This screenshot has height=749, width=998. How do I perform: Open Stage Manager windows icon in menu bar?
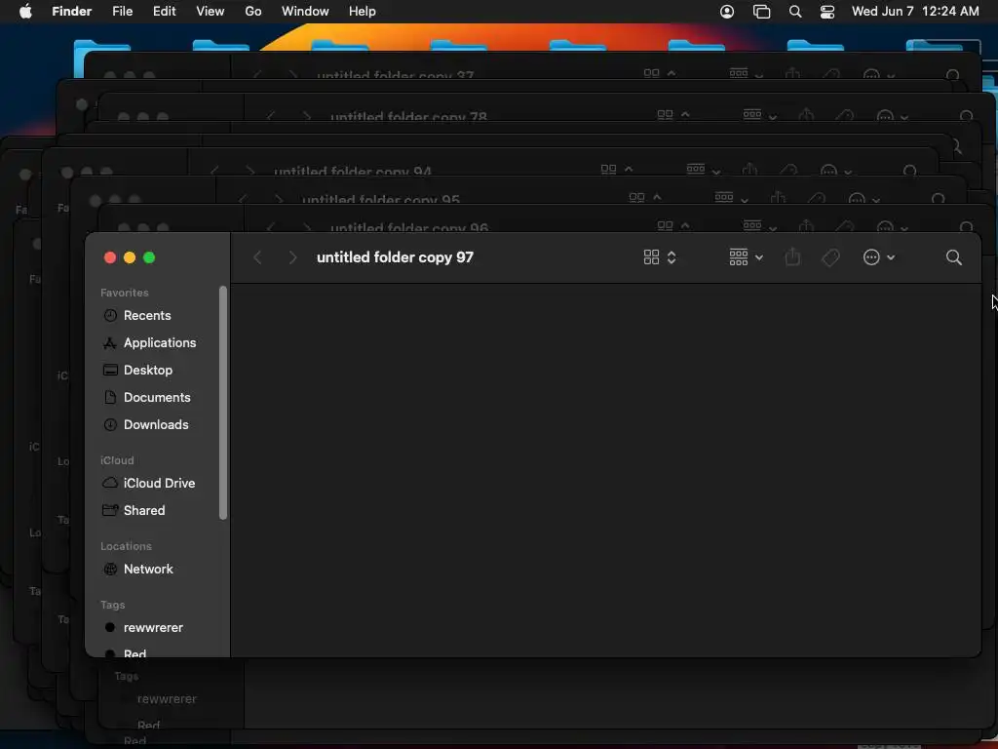[761, 11]
